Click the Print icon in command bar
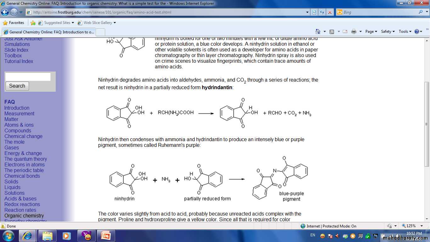430x242 pixels. pyautogui.click(x=354, y=32)
